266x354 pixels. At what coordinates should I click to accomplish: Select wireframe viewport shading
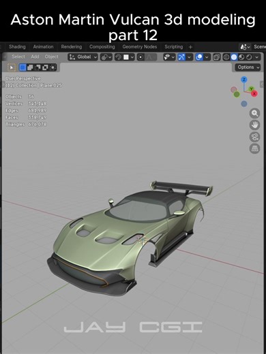tap(226, 57)
